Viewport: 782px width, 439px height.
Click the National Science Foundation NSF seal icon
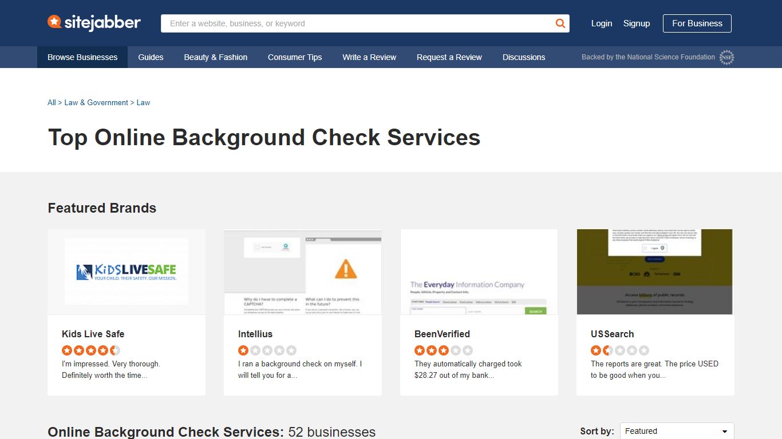[726, 57]
